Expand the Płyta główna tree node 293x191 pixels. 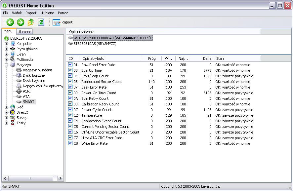click(6, 49)
